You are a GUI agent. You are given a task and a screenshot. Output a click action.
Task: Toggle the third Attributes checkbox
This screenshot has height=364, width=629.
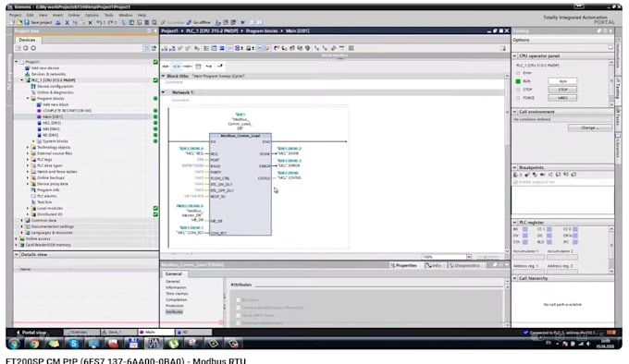(238, 315)
